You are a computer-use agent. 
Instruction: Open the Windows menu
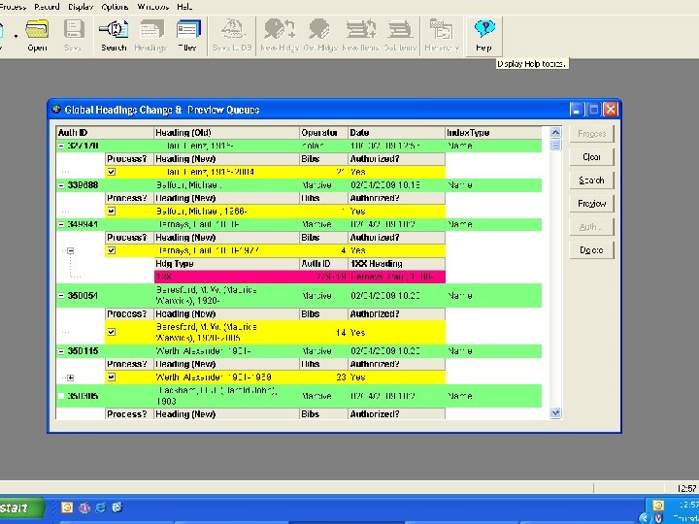[153, 7]
